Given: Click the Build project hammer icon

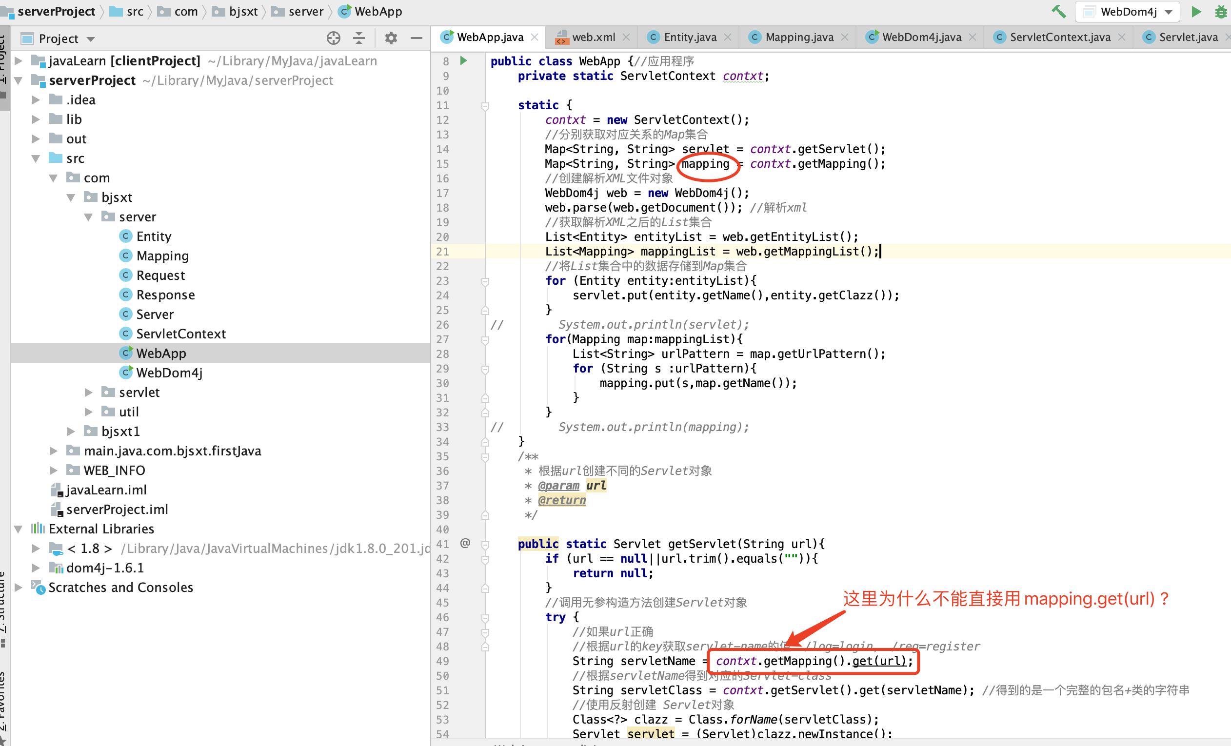Looking at the screenshot, I should coord(1058,11).
